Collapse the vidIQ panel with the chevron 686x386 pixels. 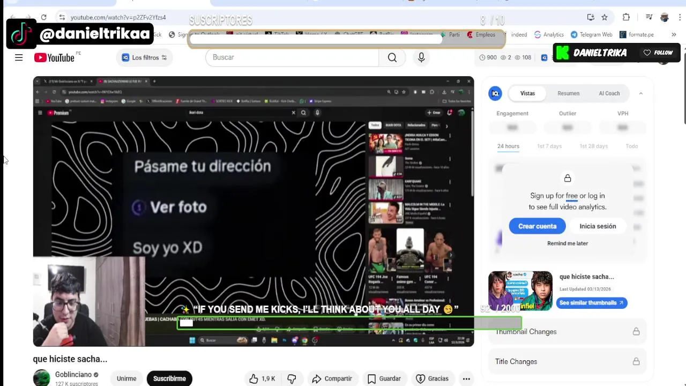(640, 93)
